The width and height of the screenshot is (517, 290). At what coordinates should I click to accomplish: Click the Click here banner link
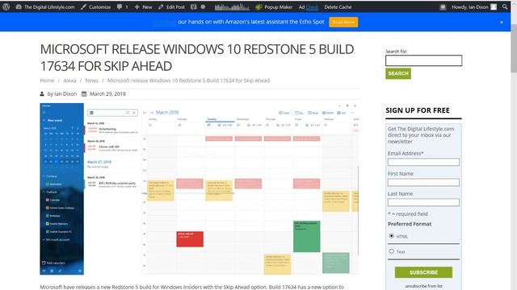pyautogui.click(x=165, y=22)
